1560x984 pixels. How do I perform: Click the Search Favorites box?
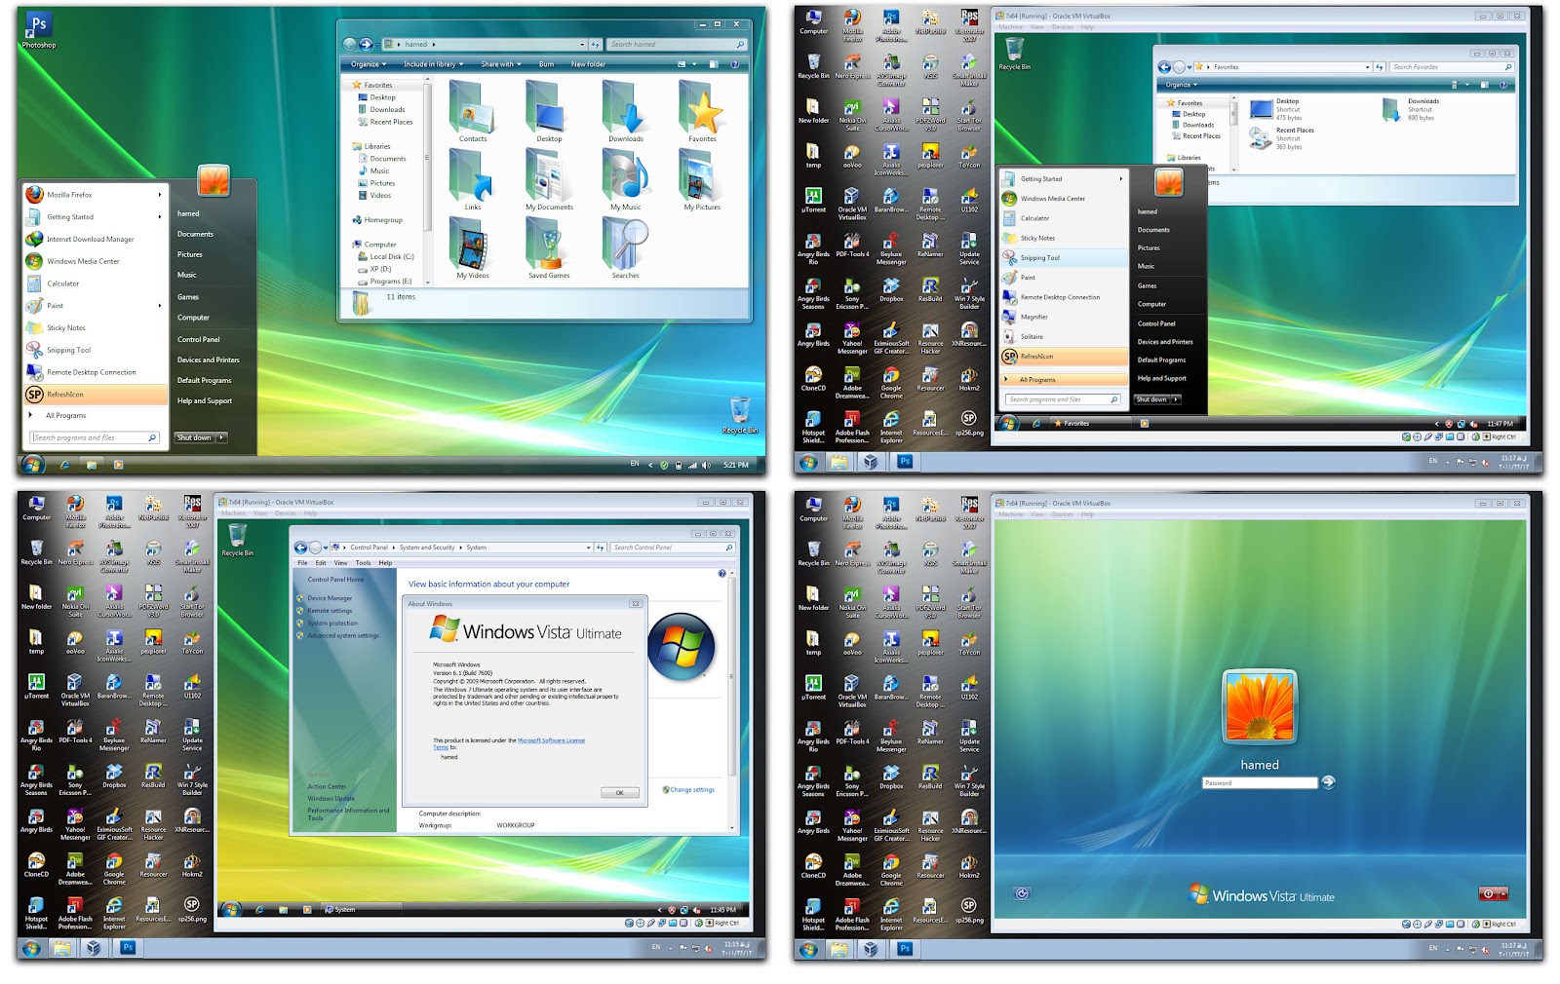[x=1452, y=67]
